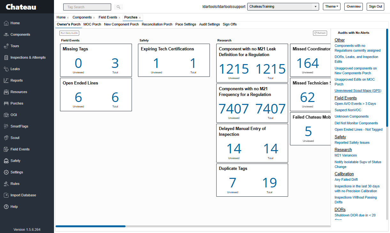This screenshot has height=233, width=390.
Task: Click the Refresh button
Action: (320, 33)
